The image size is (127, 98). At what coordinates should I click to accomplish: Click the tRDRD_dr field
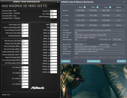[x=53, y=36]
